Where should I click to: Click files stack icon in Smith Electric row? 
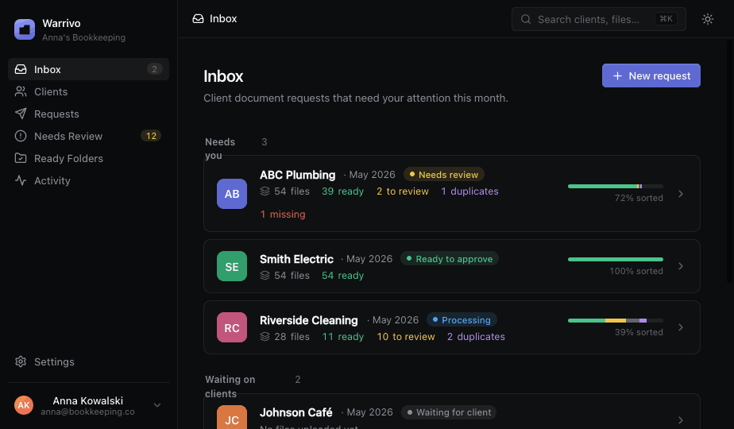click(265, 276)
